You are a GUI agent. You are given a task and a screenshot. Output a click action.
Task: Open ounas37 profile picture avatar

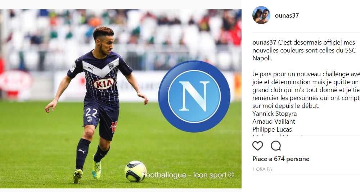coord(261,15)
